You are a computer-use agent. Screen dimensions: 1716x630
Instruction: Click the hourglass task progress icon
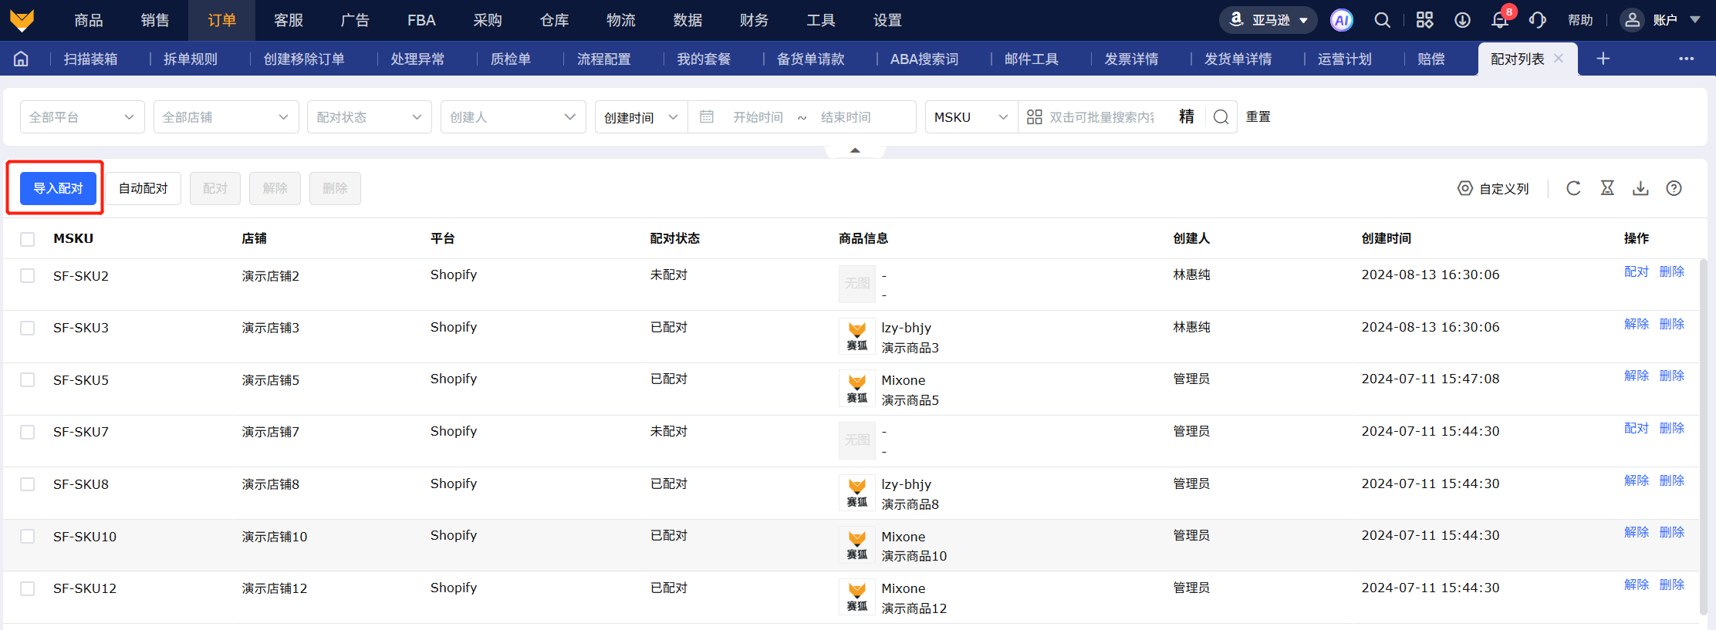coord(1607,188)
